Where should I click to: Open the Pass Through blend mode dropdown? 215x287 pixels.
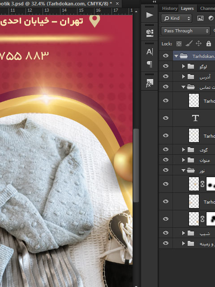[185, 31]
